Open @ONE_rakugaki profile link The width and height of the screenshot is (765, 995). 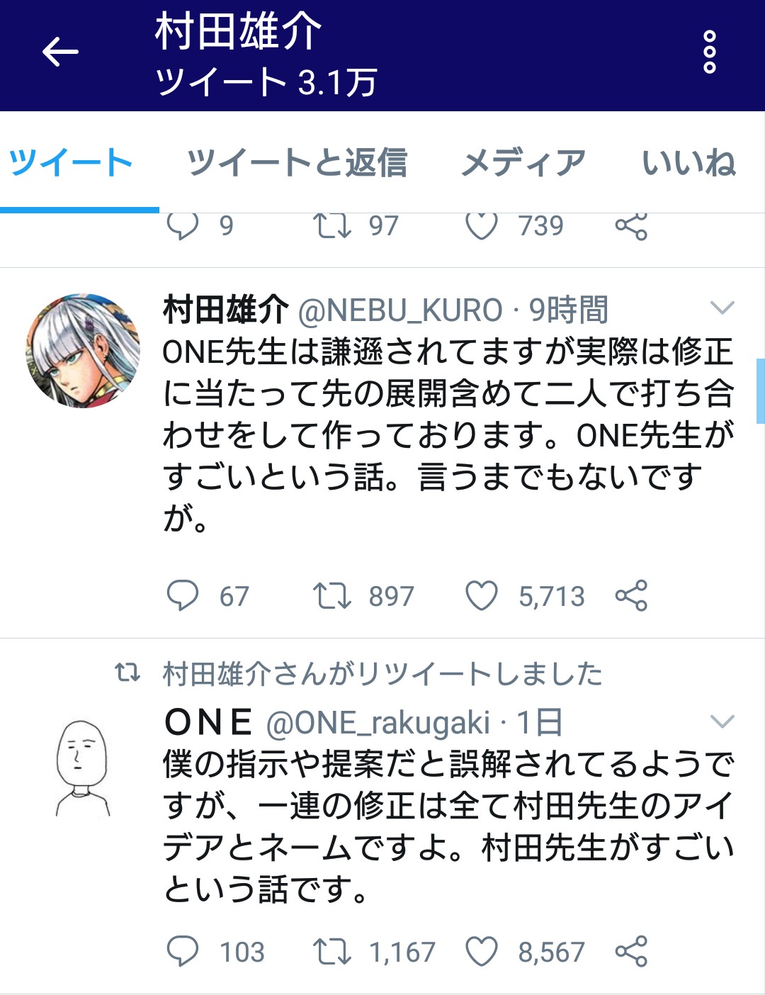378,723
